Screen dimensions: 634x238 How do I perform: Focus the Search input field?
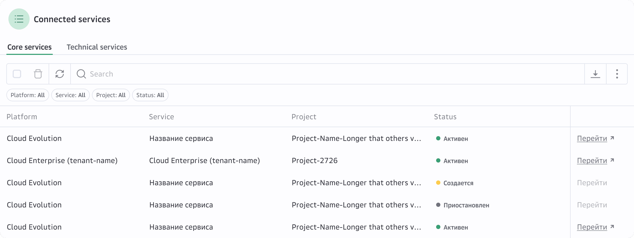(328, 74)
